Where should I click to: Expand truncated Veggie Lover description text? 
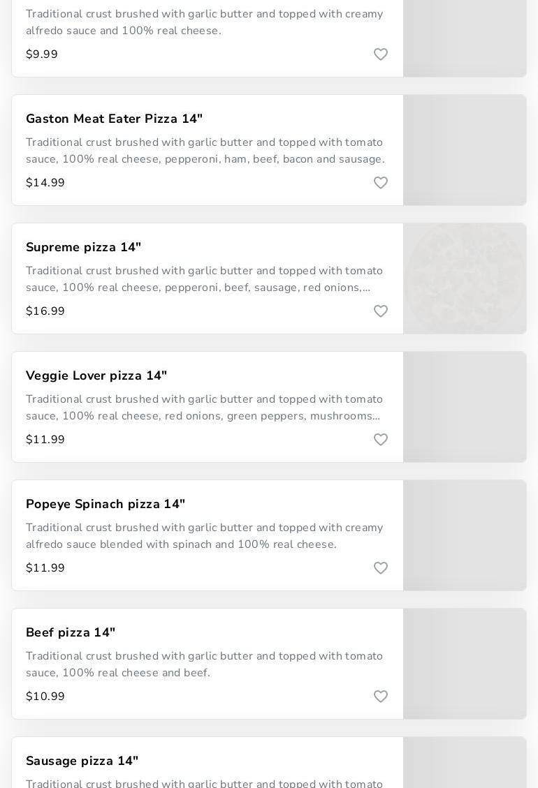[204, 408]
